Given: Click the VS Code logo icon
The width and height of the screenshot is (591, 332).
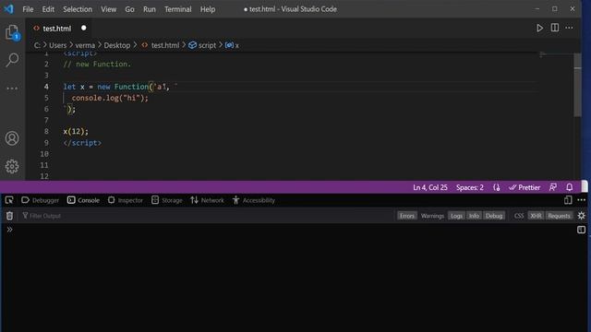Looking at the screenshot, I should click(8, 8).
